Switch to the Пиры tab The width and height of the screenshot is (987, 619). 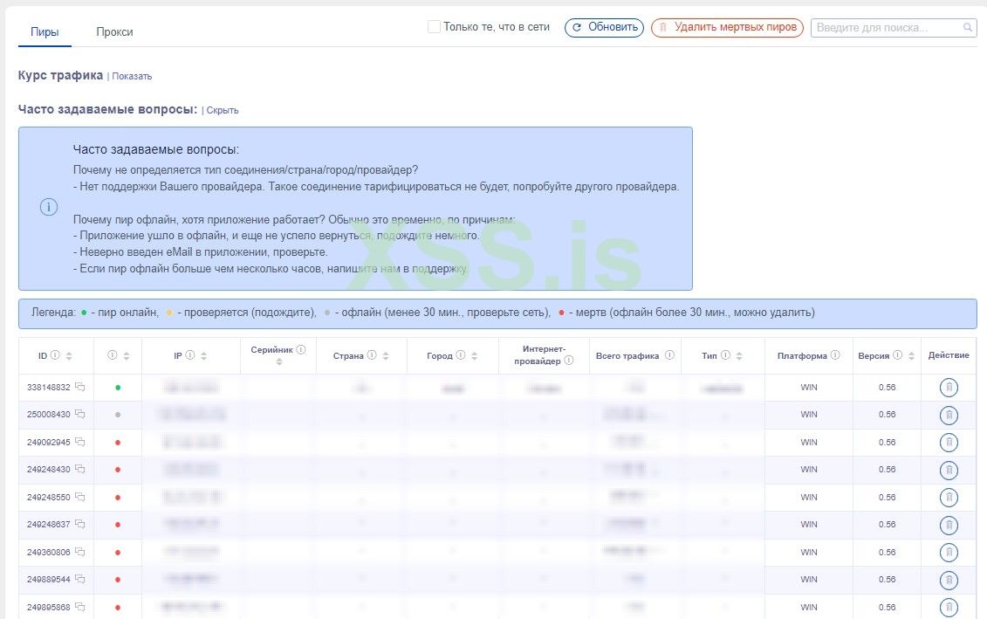[x=45, y=32]
